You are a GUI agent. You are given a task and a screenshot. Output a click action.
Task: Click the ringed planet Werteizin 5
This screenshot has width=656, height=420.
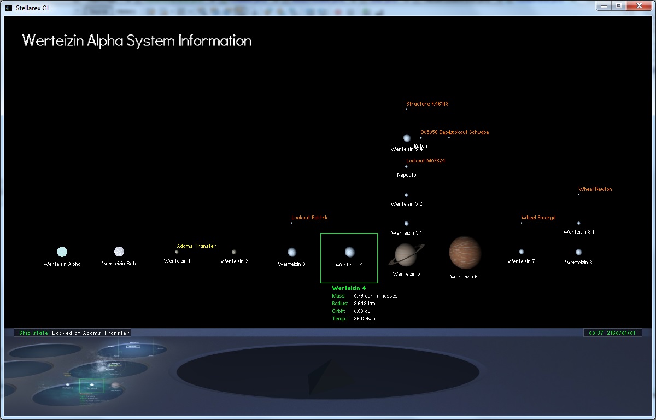click(x=407, y=254)
